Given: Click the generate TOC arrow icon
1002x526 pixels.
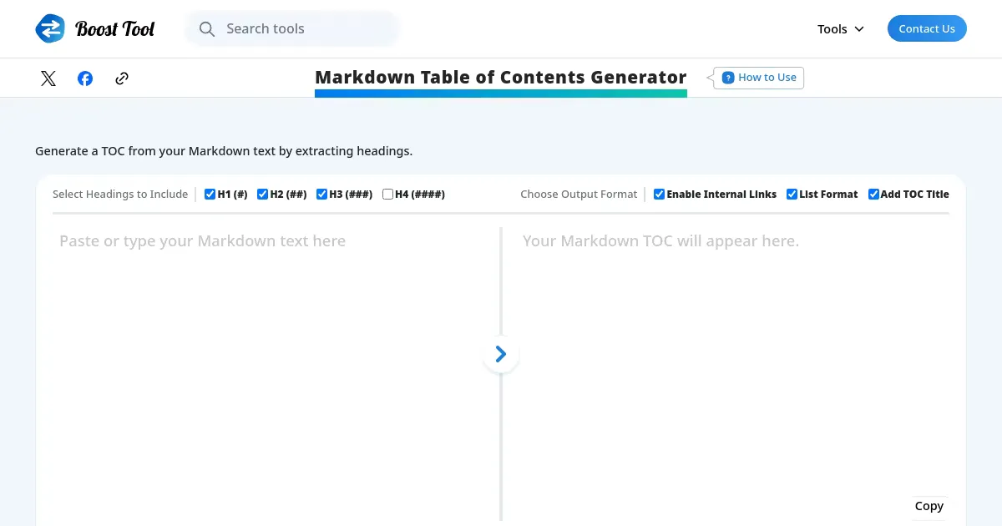Looking at the screenshot, I should point(501,355).
